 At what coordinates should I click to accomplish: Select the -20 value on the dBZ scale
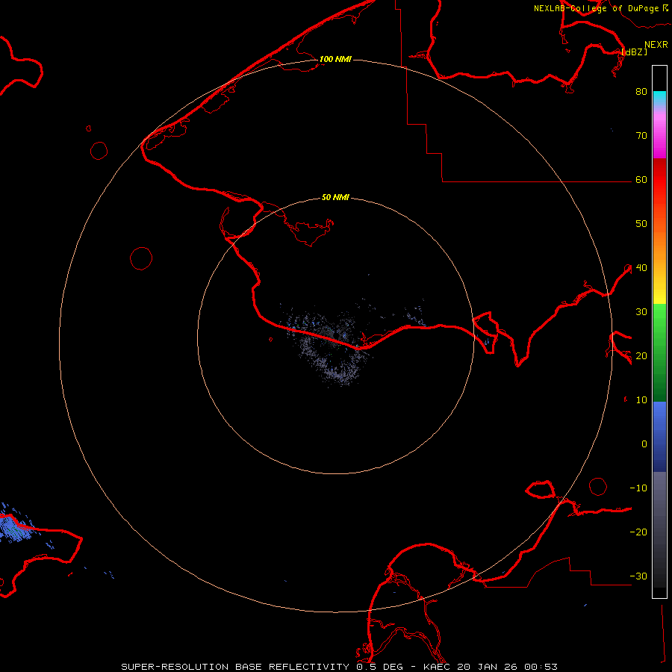(638, 532)
